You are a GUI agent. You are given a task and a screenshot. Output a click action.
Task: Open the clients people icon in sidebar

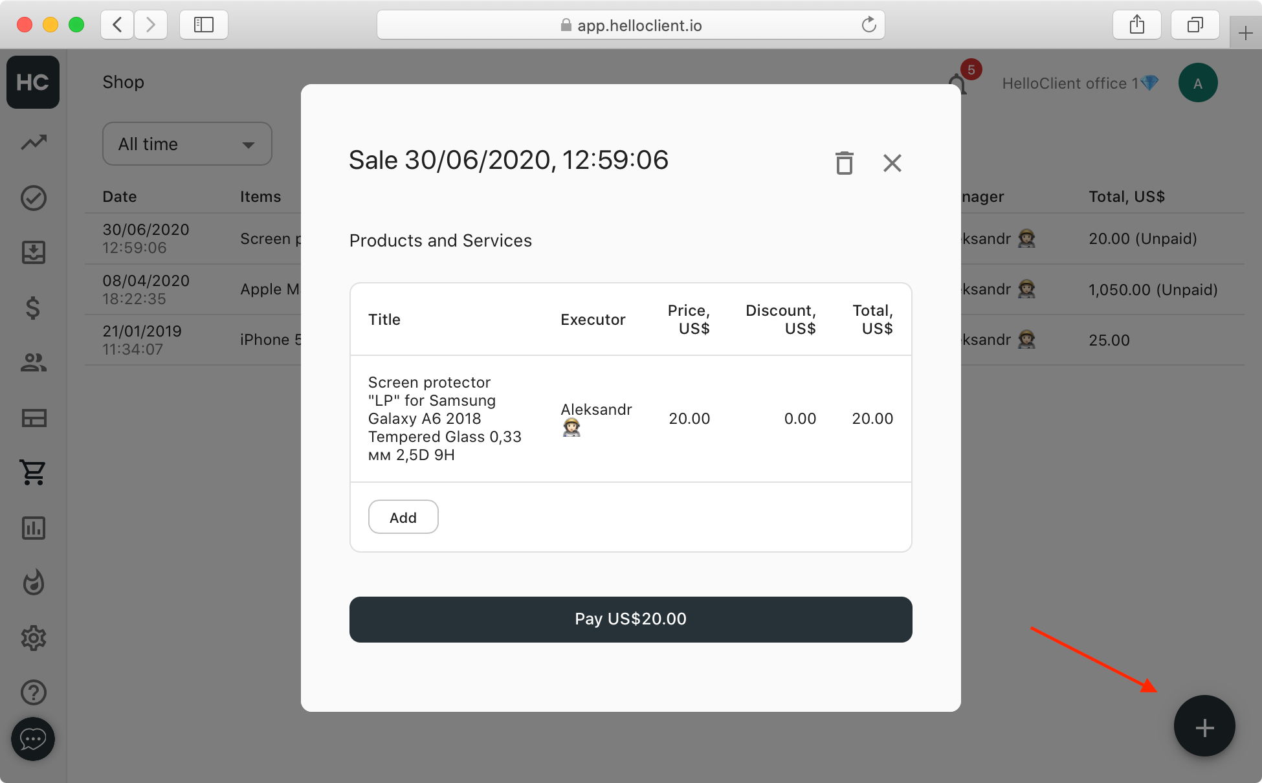tap(34, 362)
